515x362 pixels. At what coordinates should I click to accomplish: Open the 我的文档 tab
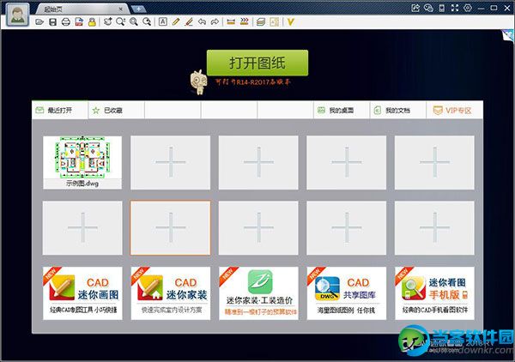[397, 111]
